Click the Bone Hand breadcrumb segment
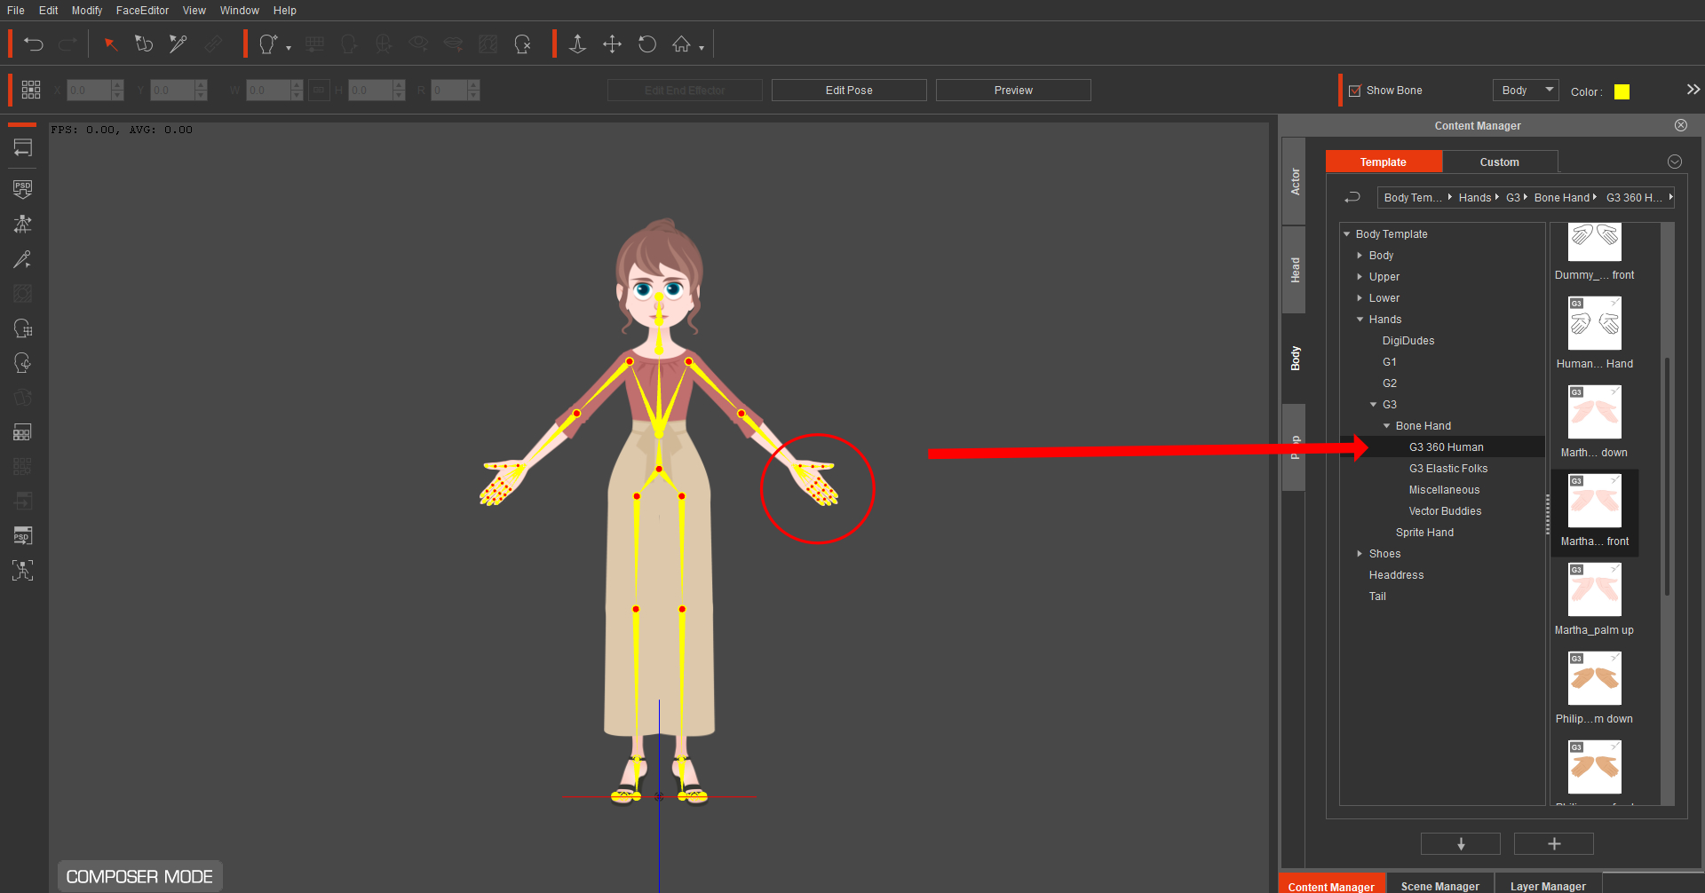 [1561, 198]
